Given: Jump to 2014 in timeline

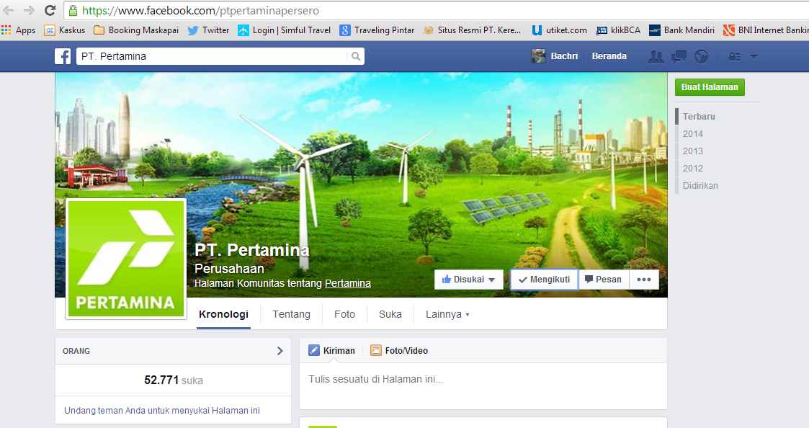Looking at the screenshot, I should pyautogui.click(x=692, y=134).
